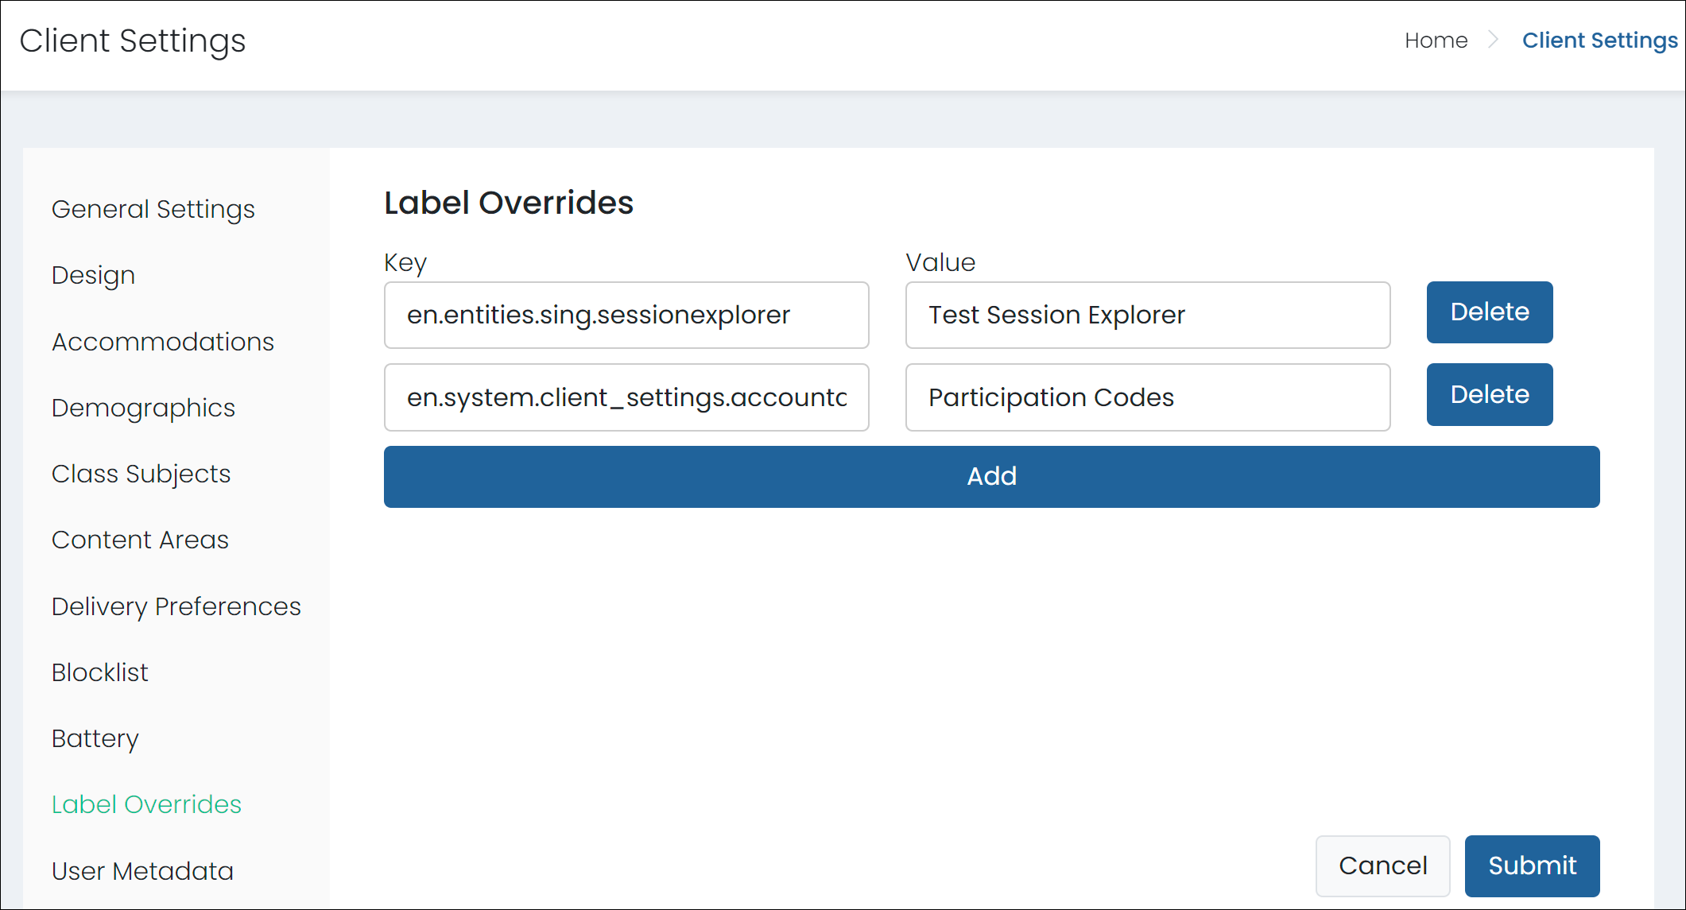Open Delivery Preferences
This screenshot has width=1686, height=910.
pyautogui.click(x=176, y=606)
